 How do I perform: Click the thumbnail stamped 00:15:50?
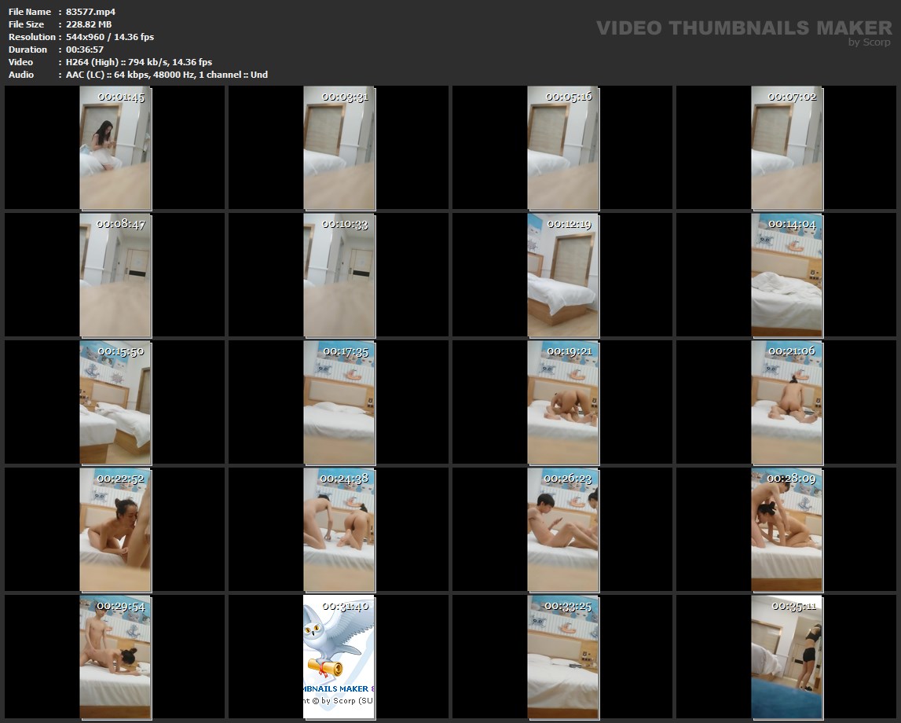115,402
